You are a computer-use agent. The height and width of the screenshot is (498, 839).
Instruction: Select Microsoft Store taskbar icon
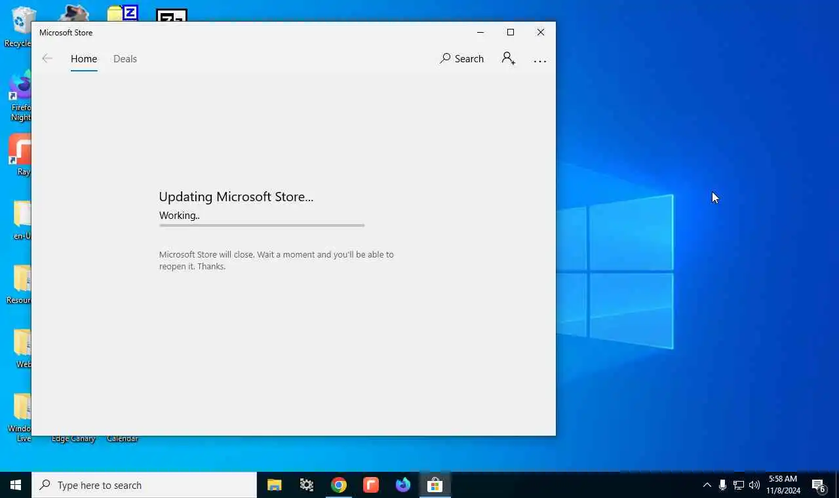[x=435, y=485]
